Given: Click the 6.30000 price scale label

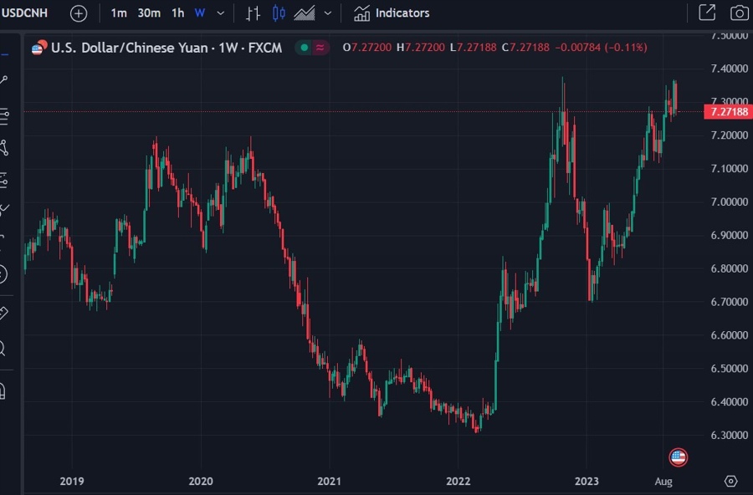Looking at the screenshot, I should pos(729,435).
